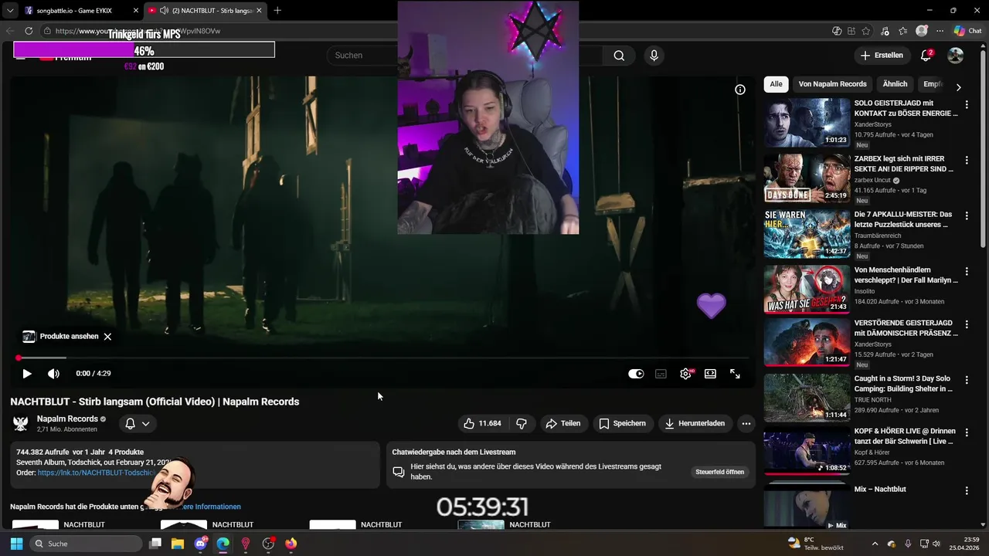Click the Erstellen create button
This screenshot has width=989, height=556.
[x=882, y=56]
